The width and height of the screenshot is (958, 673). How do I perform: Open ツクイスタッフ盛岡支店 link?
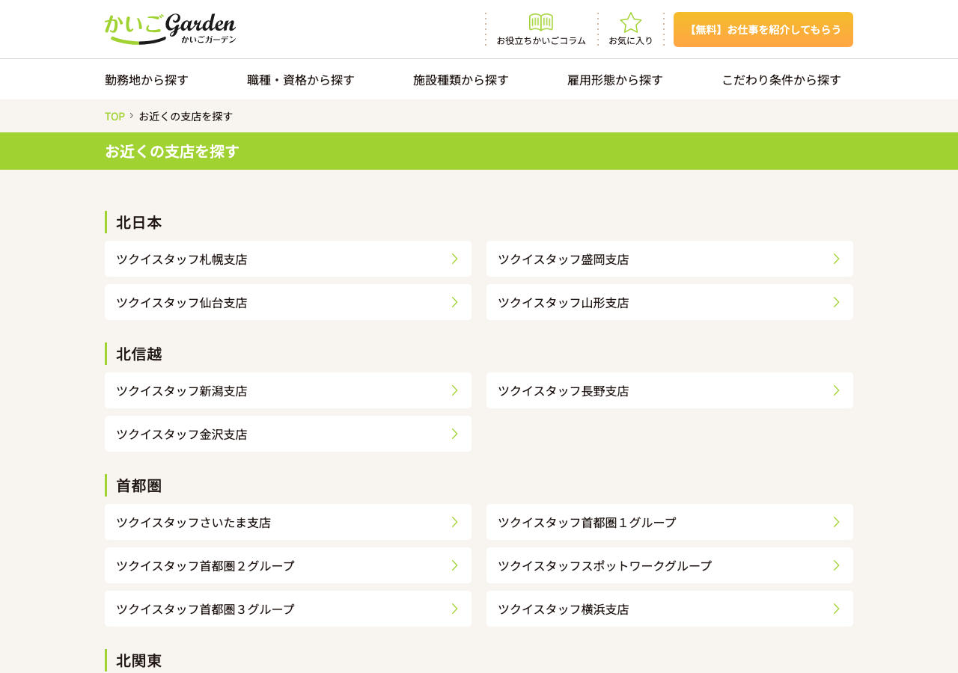coord(670,259)
